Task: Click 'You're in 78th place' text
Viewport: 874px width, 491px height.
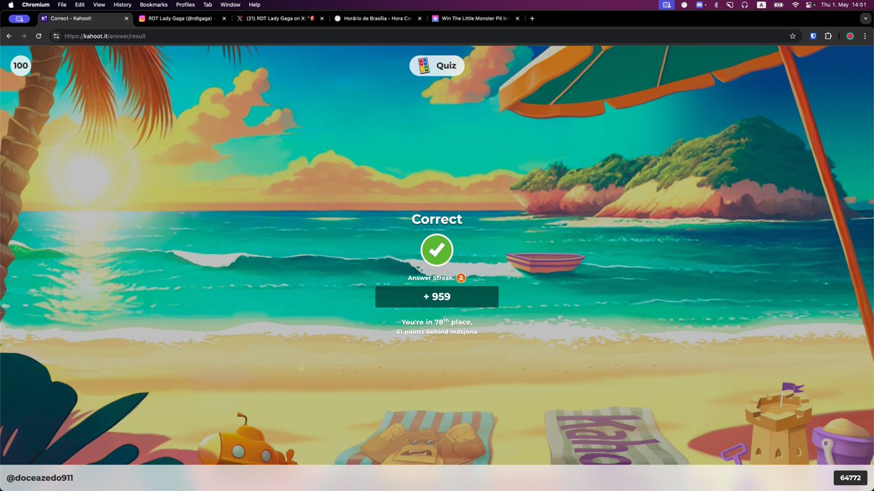Action: [437, 322]
